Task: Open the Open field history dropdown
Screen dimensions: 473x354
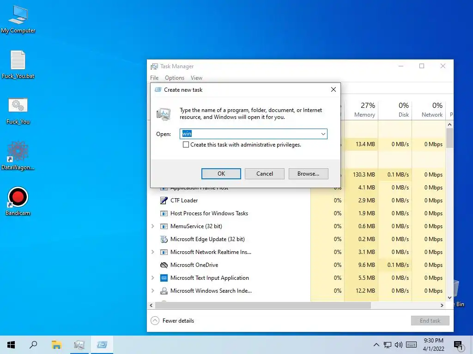Action: pyautogui.click(x=323, y=134)
